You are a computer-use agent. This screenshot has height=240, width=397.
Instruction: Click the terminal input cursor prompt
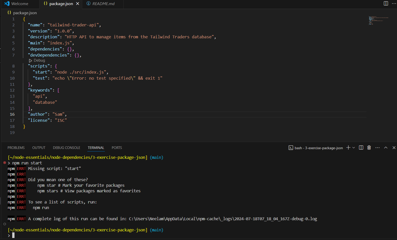(x=13, y=235)
